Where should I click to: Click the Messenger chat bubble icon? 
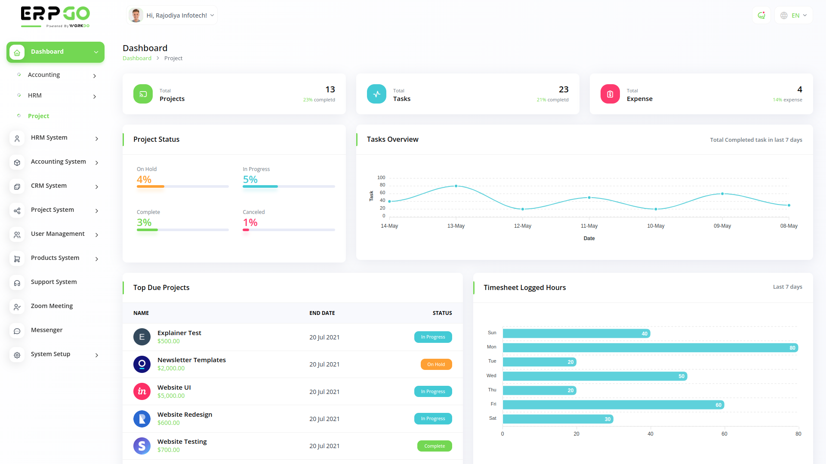(17, 331)
